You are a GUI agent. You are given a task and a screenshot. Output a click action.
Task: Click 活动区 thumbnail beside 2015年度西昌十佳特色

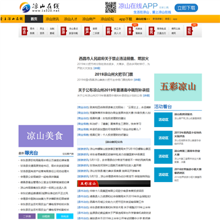pyautogui.click(x=163, y=138)
